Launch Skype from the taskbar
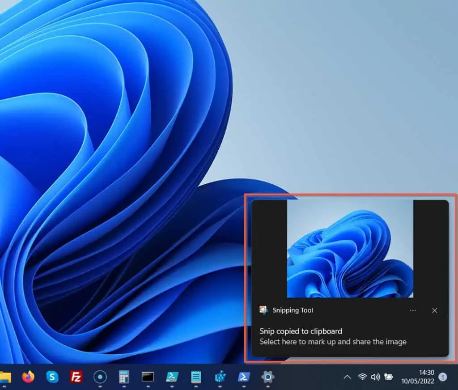 [52, 377]
